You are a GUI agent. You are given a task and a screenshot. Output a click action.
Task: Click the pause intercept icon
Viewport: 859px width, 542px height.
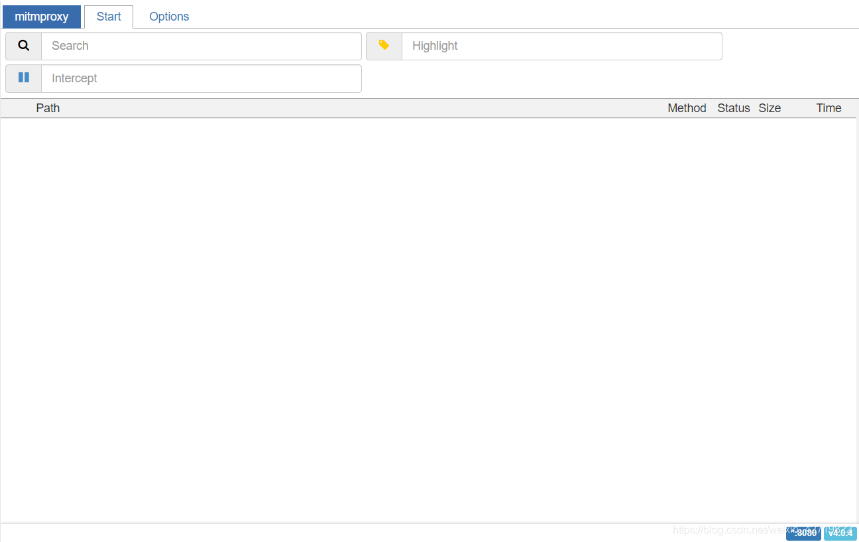click(x=24, y=78)
